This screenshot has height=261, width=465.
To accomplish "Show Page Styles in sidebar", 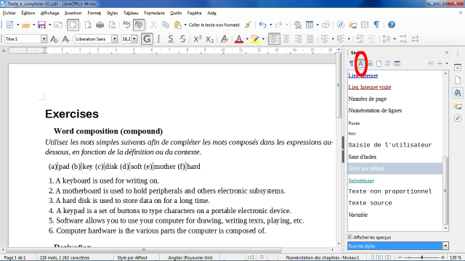I will coord(379,64).
